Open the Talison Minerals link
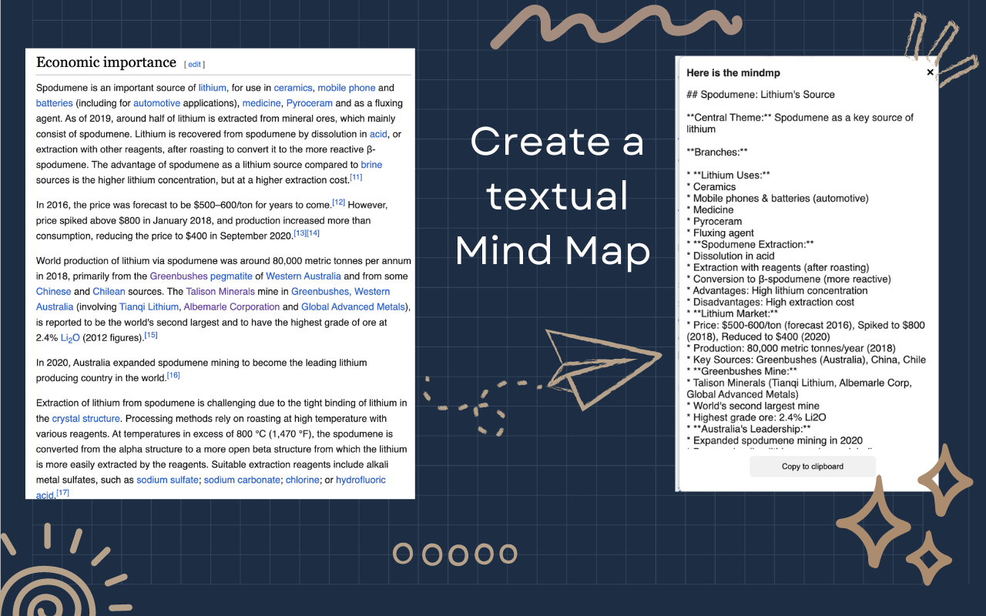 pyautogui.click(x=220, y=292)
